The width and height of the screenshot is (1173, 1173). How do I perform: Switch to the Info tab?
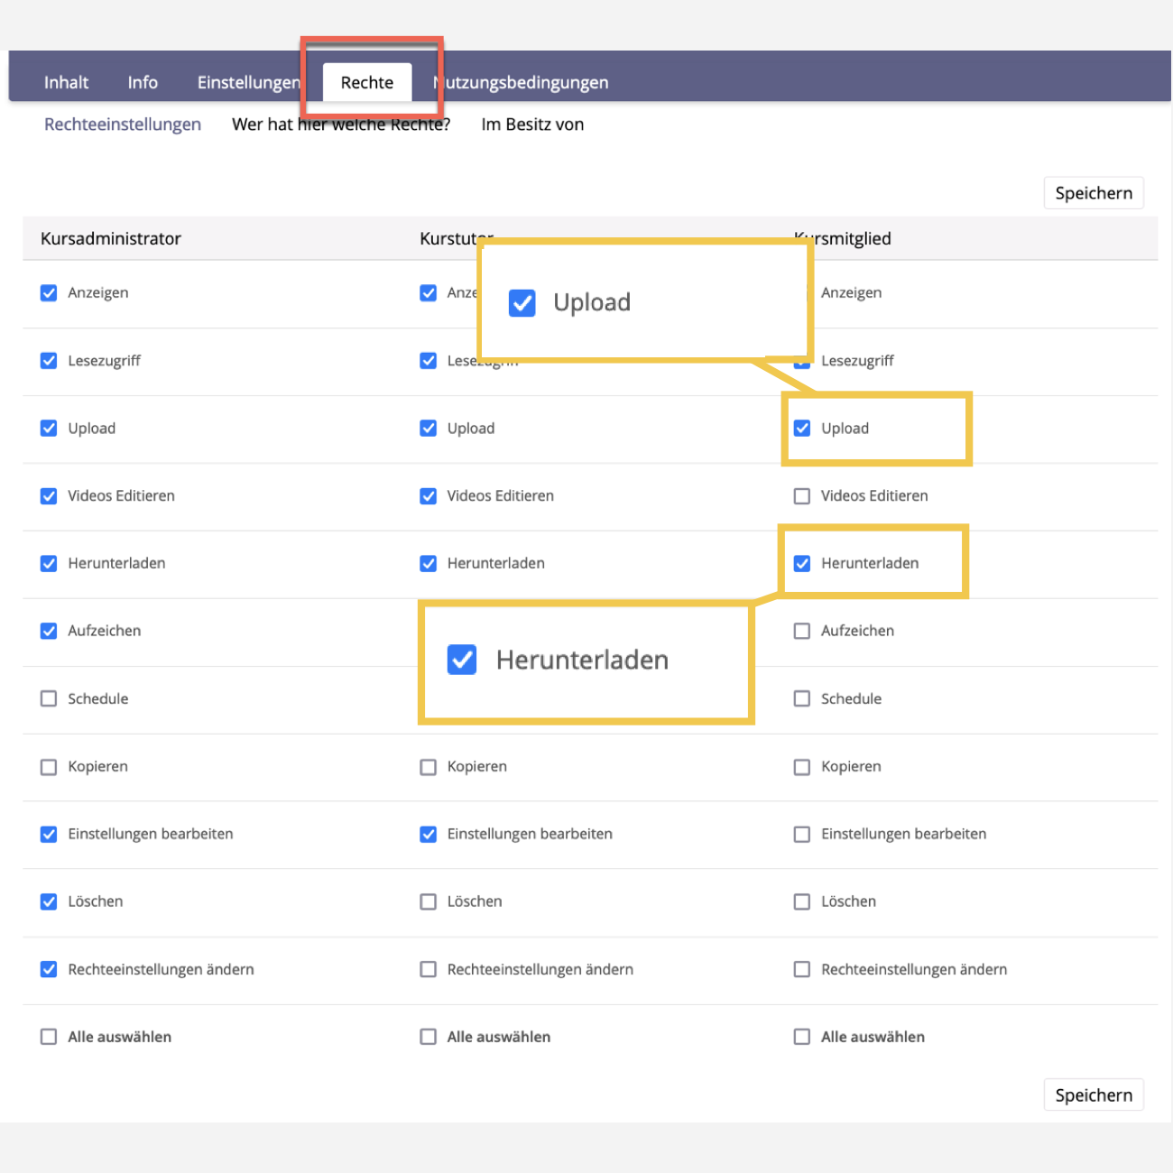tap(143, 82)
